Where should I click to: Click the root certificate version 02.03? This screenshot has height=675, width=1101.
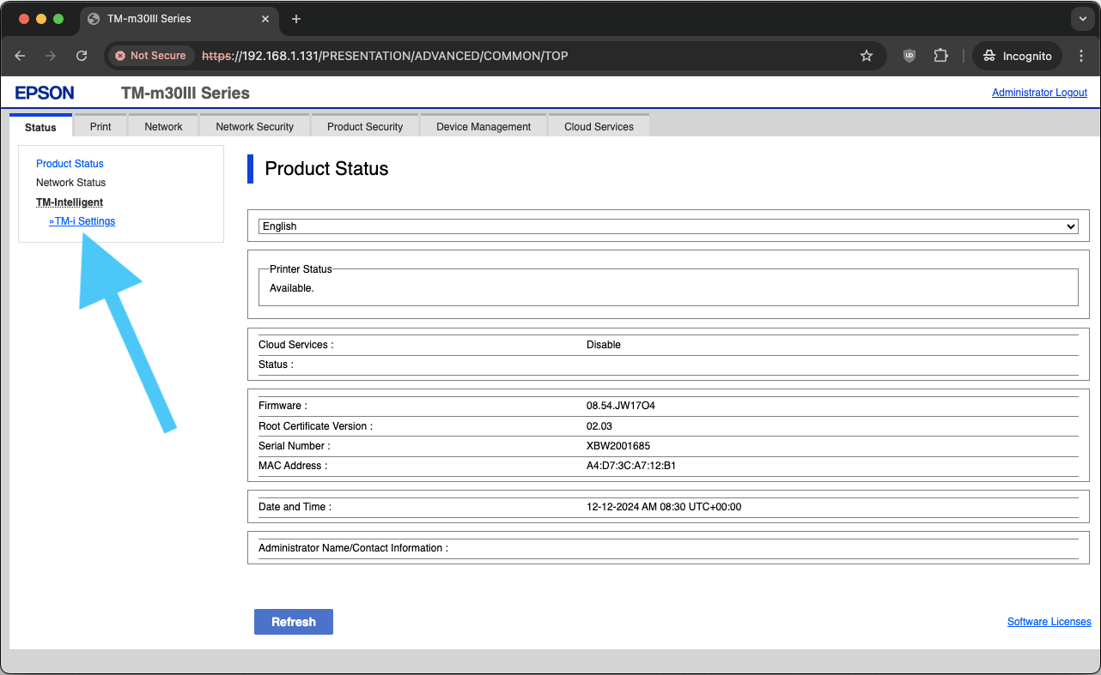tap(599, 426)
